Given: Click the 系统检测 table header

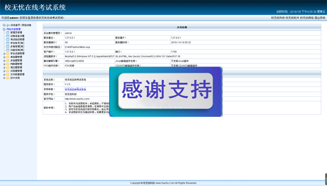Looking at the screenshot, I should click(x=182, y=27).
